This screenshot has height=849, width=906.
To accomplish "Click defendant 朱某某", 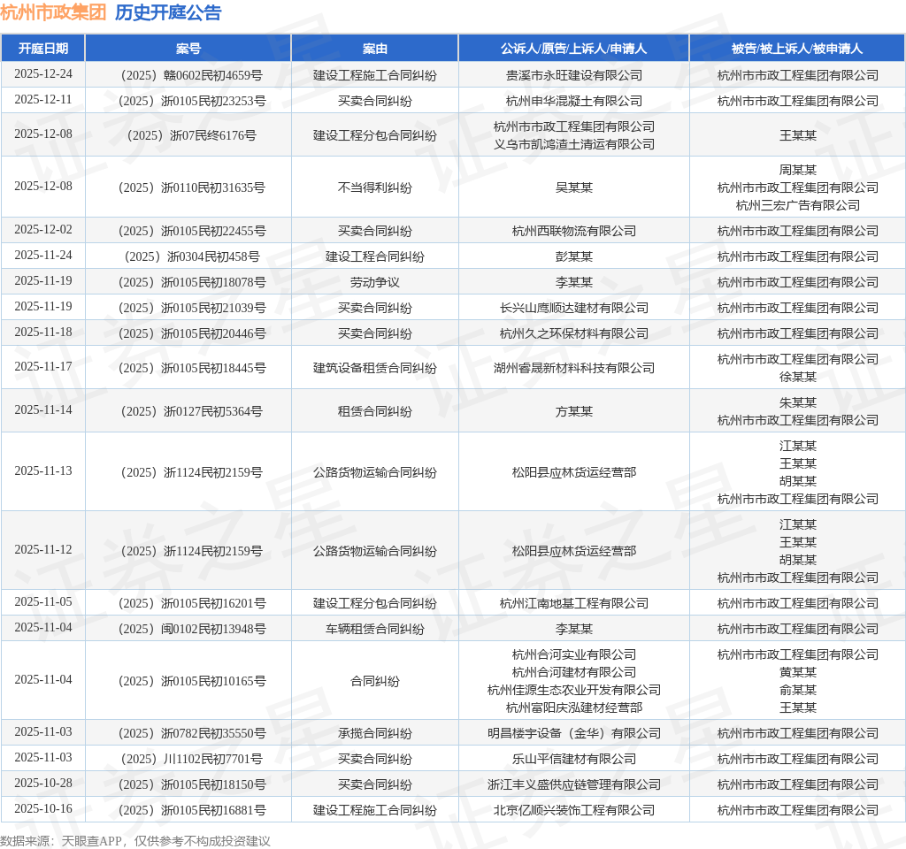I will coord(797,402).
